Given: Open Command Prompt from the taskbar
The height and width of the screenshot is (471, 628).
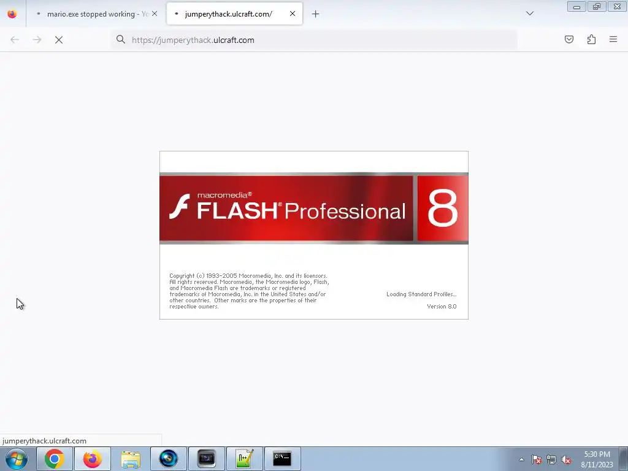Looking at the screenshot, I should point(282,459).
